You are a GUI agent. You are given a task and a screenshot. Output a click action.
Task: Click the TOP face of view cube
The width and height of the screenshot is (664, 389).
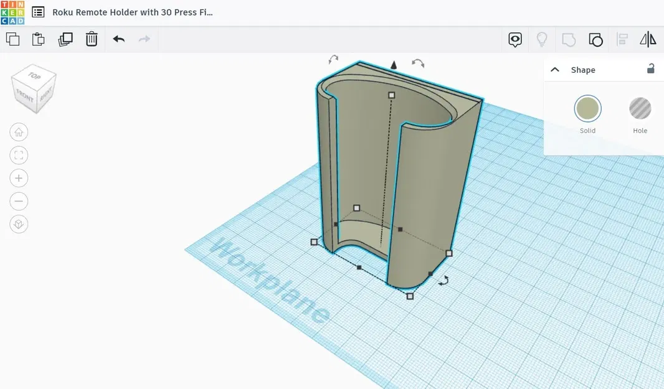pyautogui.click(x=35, y=75)
